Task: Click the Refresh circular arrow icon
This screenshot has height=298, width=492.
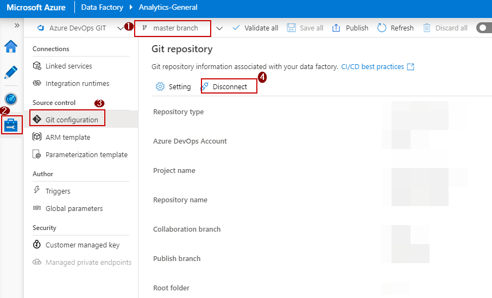Action: click(382, 28)
